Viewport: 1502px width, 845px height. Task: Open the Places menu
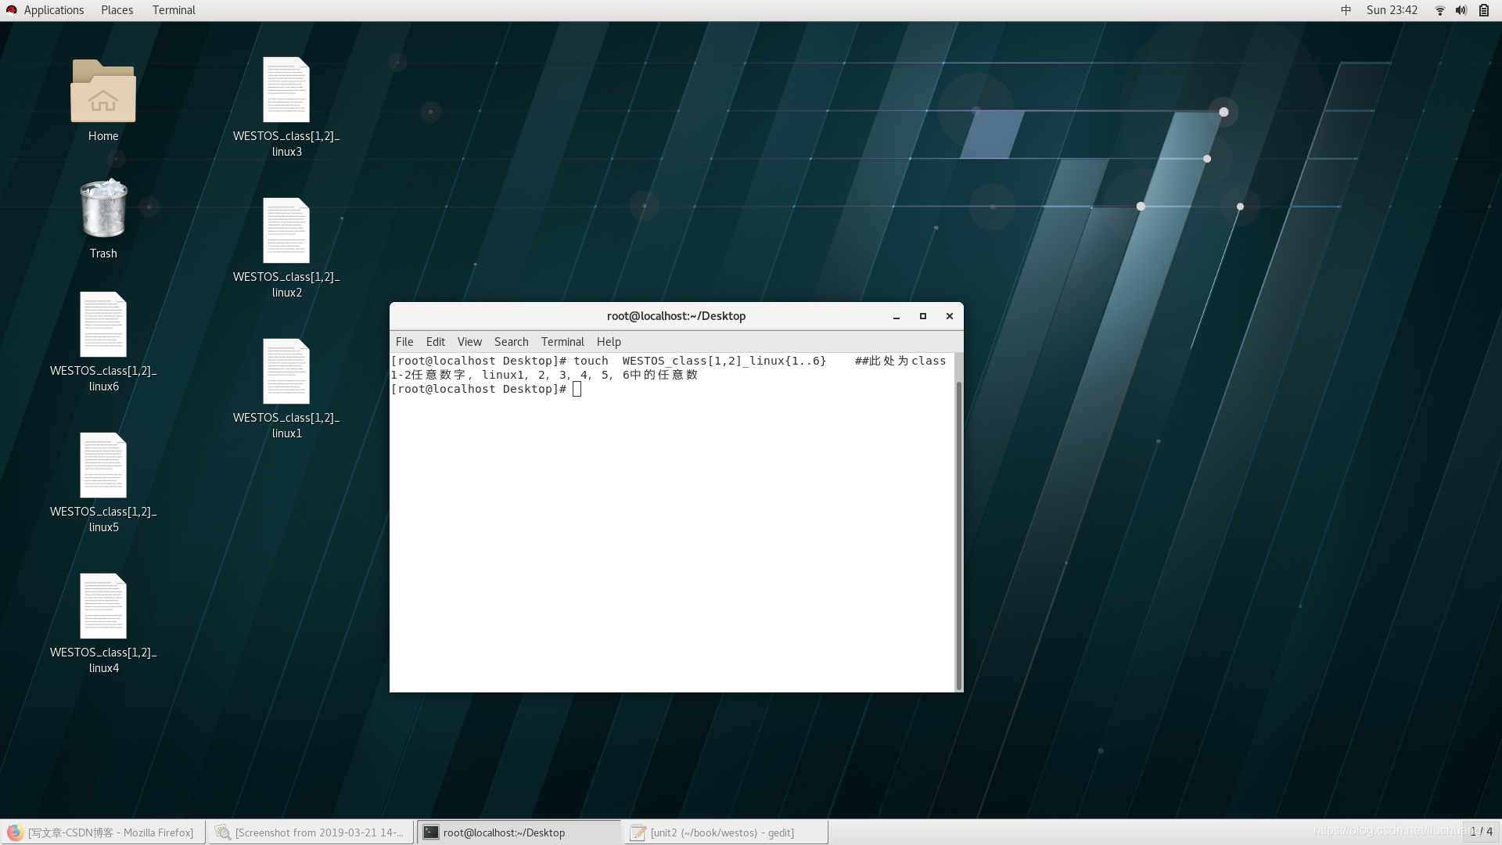click(117, 10)
